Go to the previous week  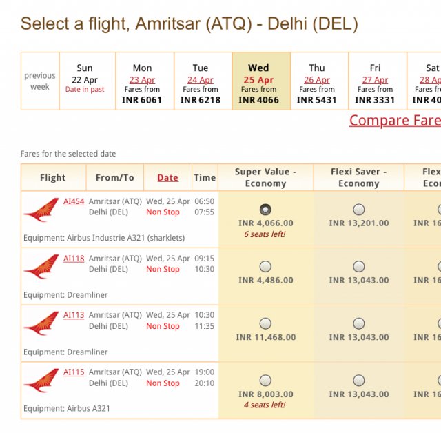[x=40, y=81]
